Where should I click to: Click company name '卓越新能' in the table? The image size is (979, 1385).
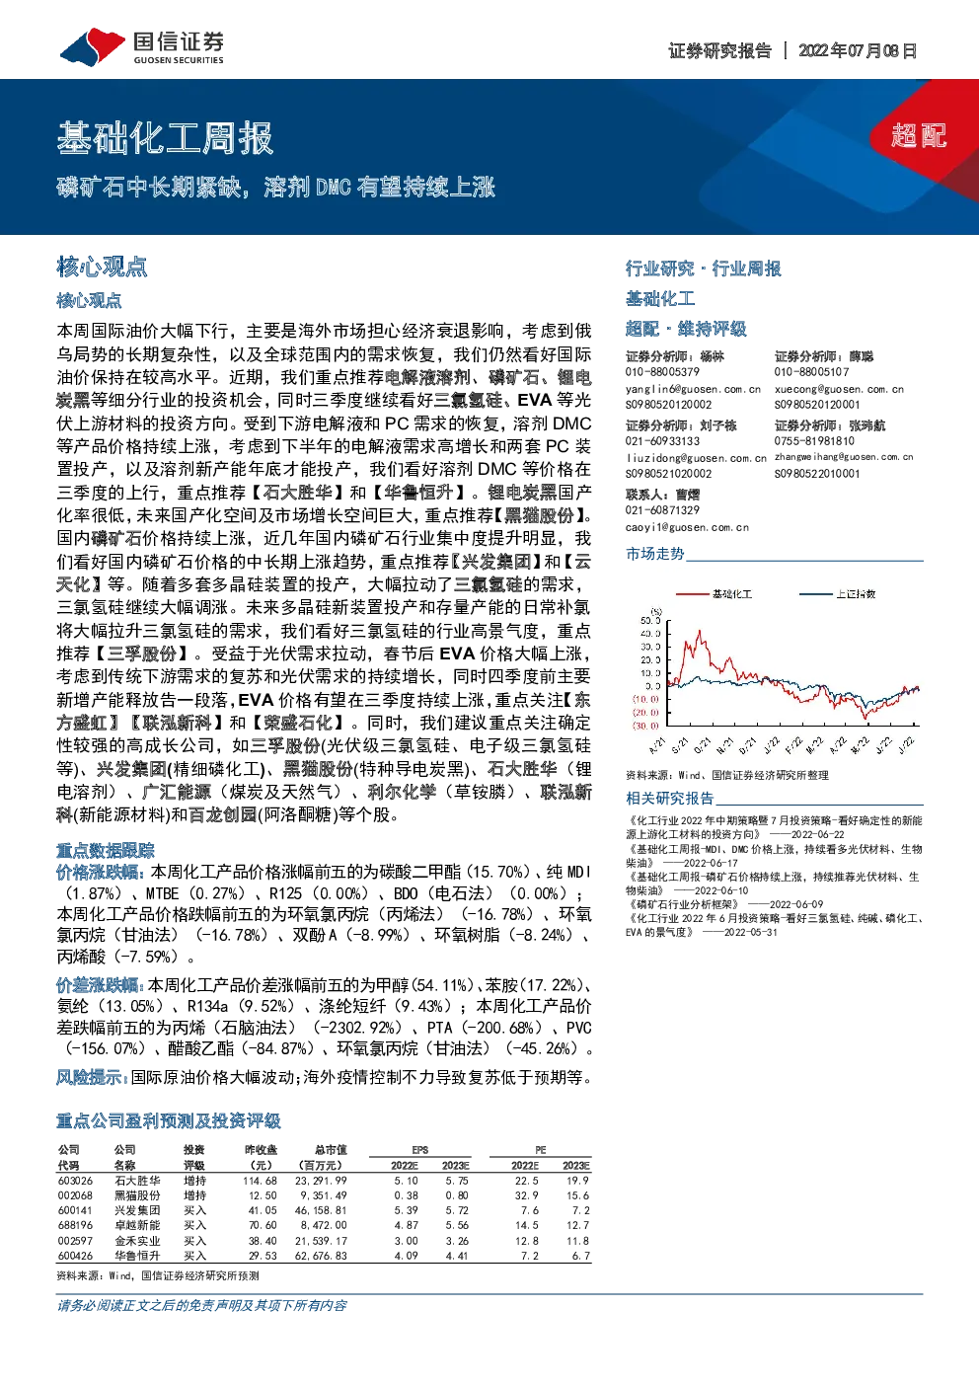(x=137, y=1225)
